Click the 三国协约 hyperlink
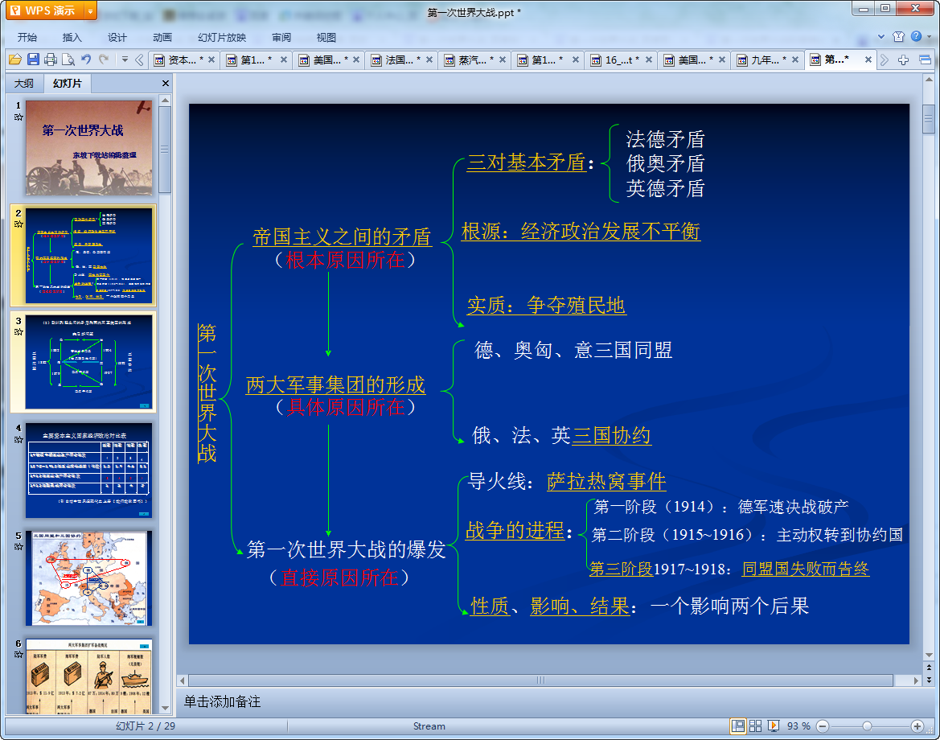The image size is (940, 740). 611,435
